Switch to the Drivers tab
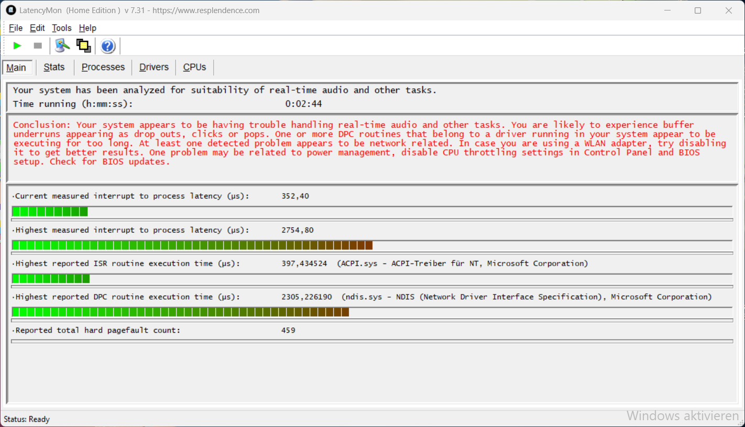Image resolution: width=745 pixels, height=427 pixels. pos(154,67)
